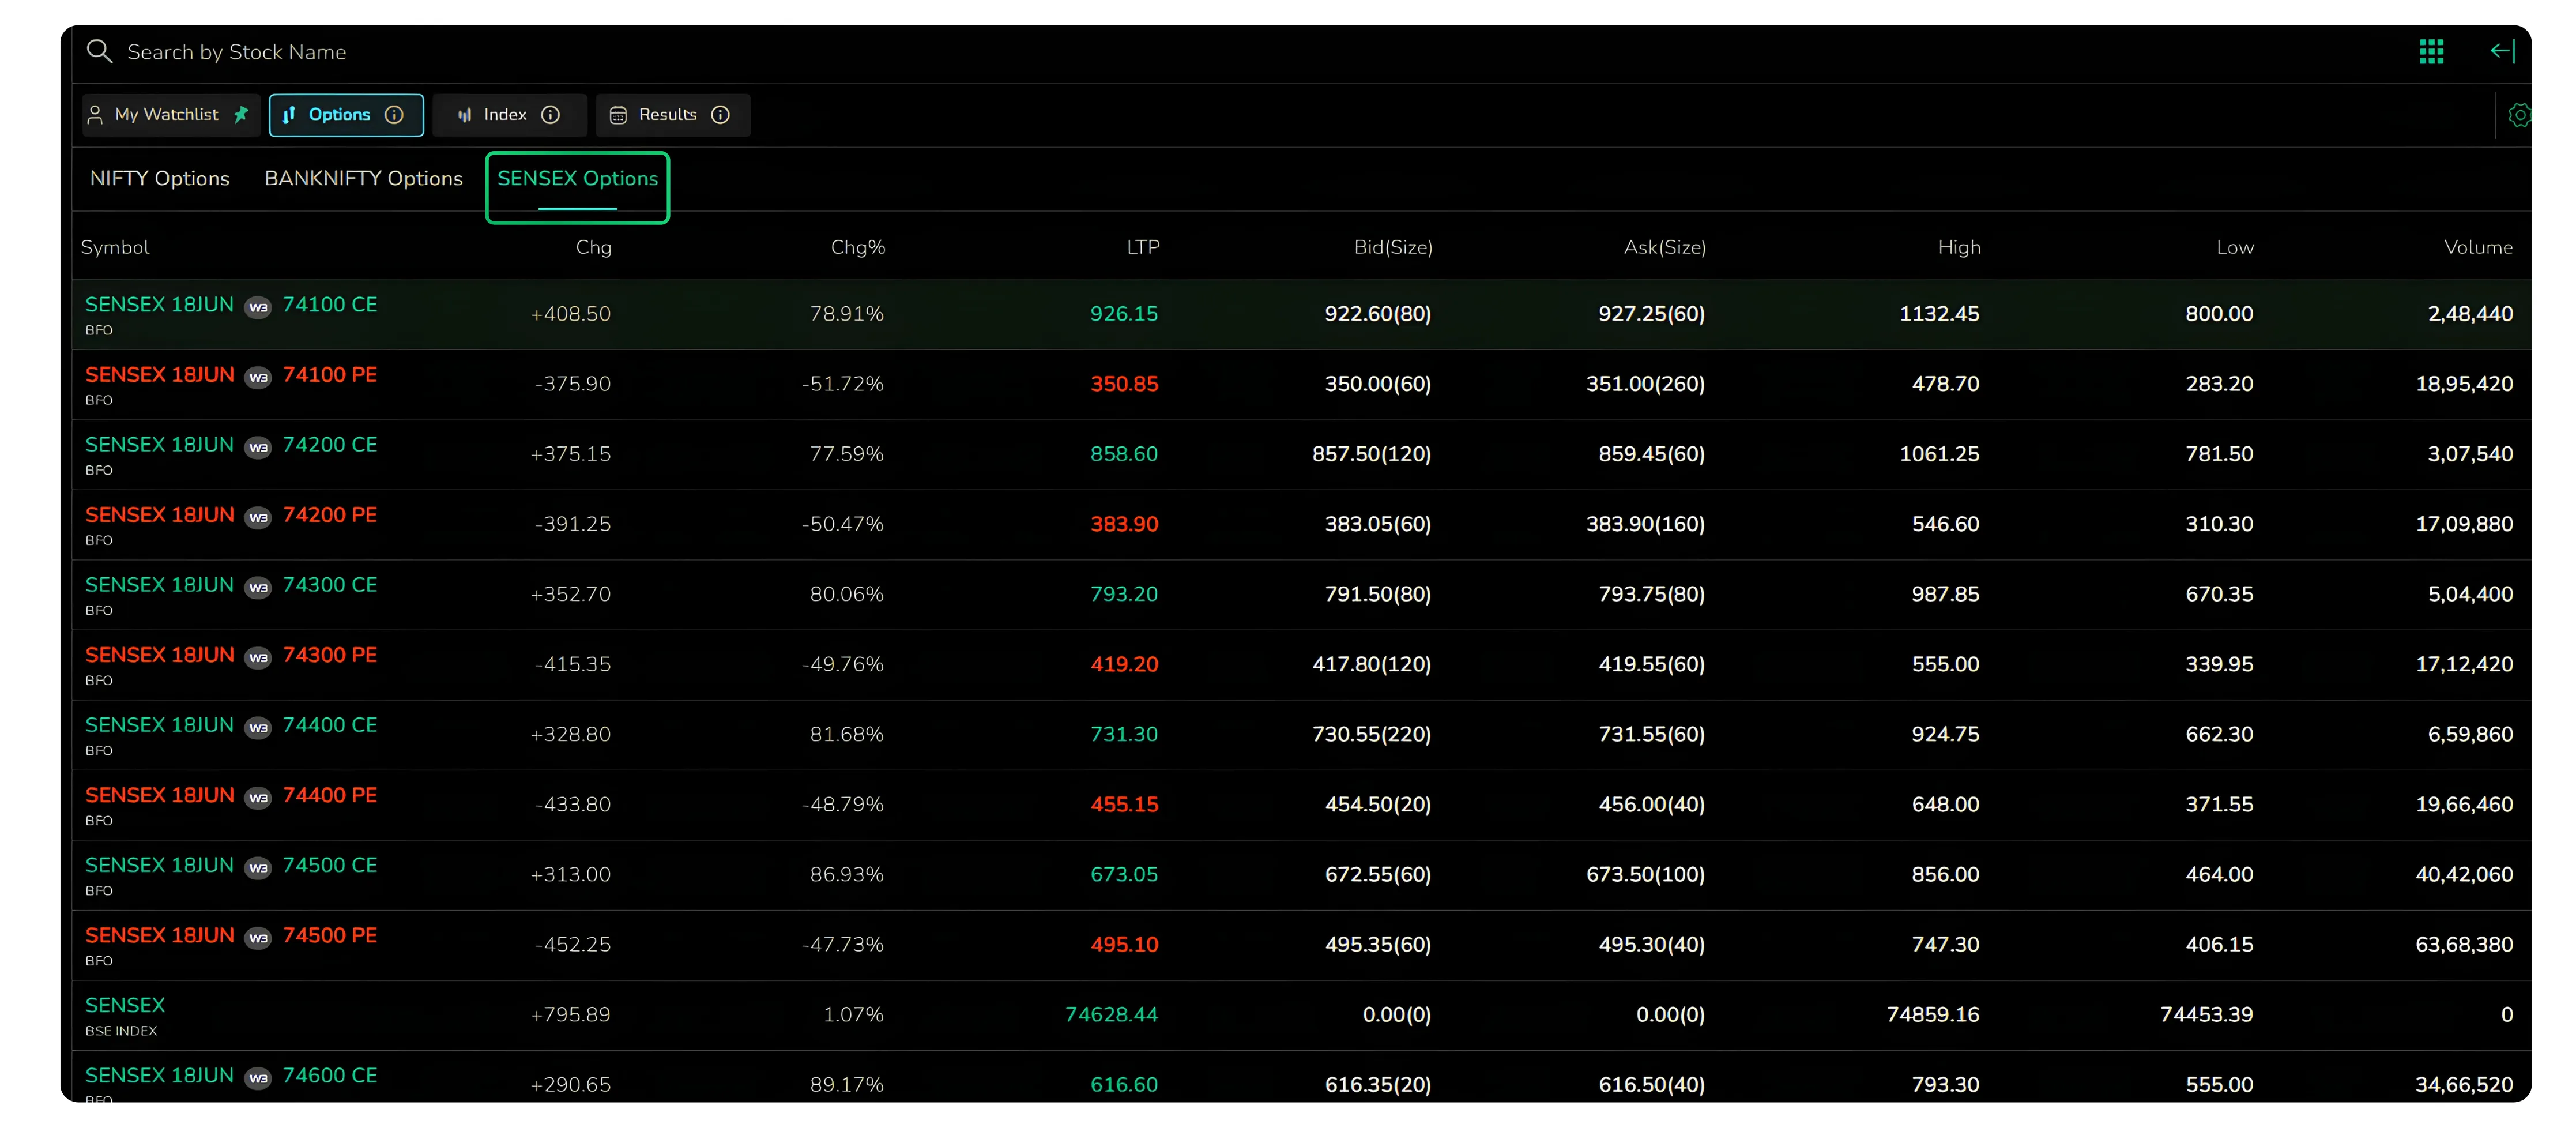This screenshot has height=1124, width=2576.
Task: Open SENSEX 18JUN 74300 PE symbol
Action: [x=231, y=654]
